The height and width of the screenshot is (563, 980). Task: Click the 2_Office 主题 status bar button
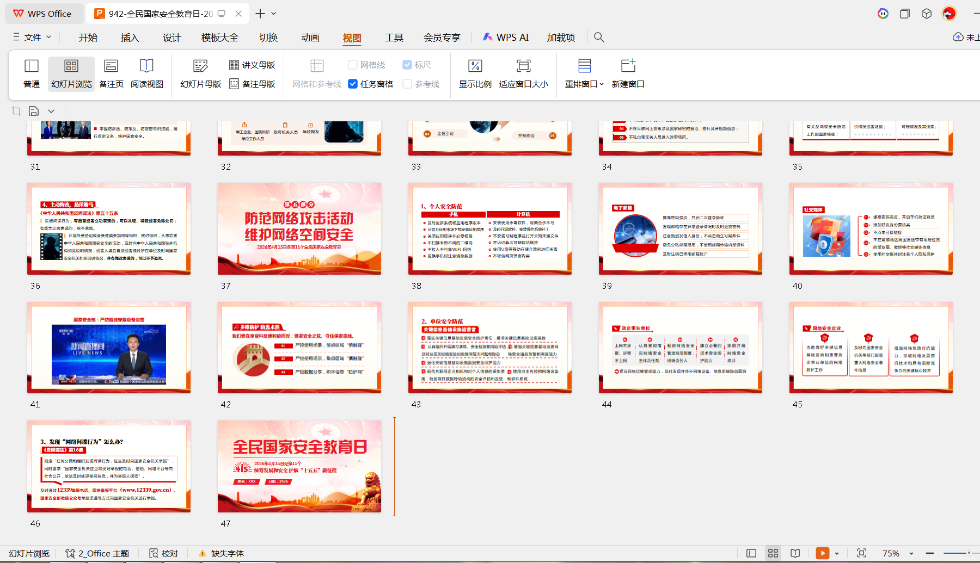pos(97,553)
